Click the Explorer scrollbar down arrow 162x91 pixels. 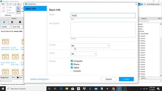[x=161, y=76]
